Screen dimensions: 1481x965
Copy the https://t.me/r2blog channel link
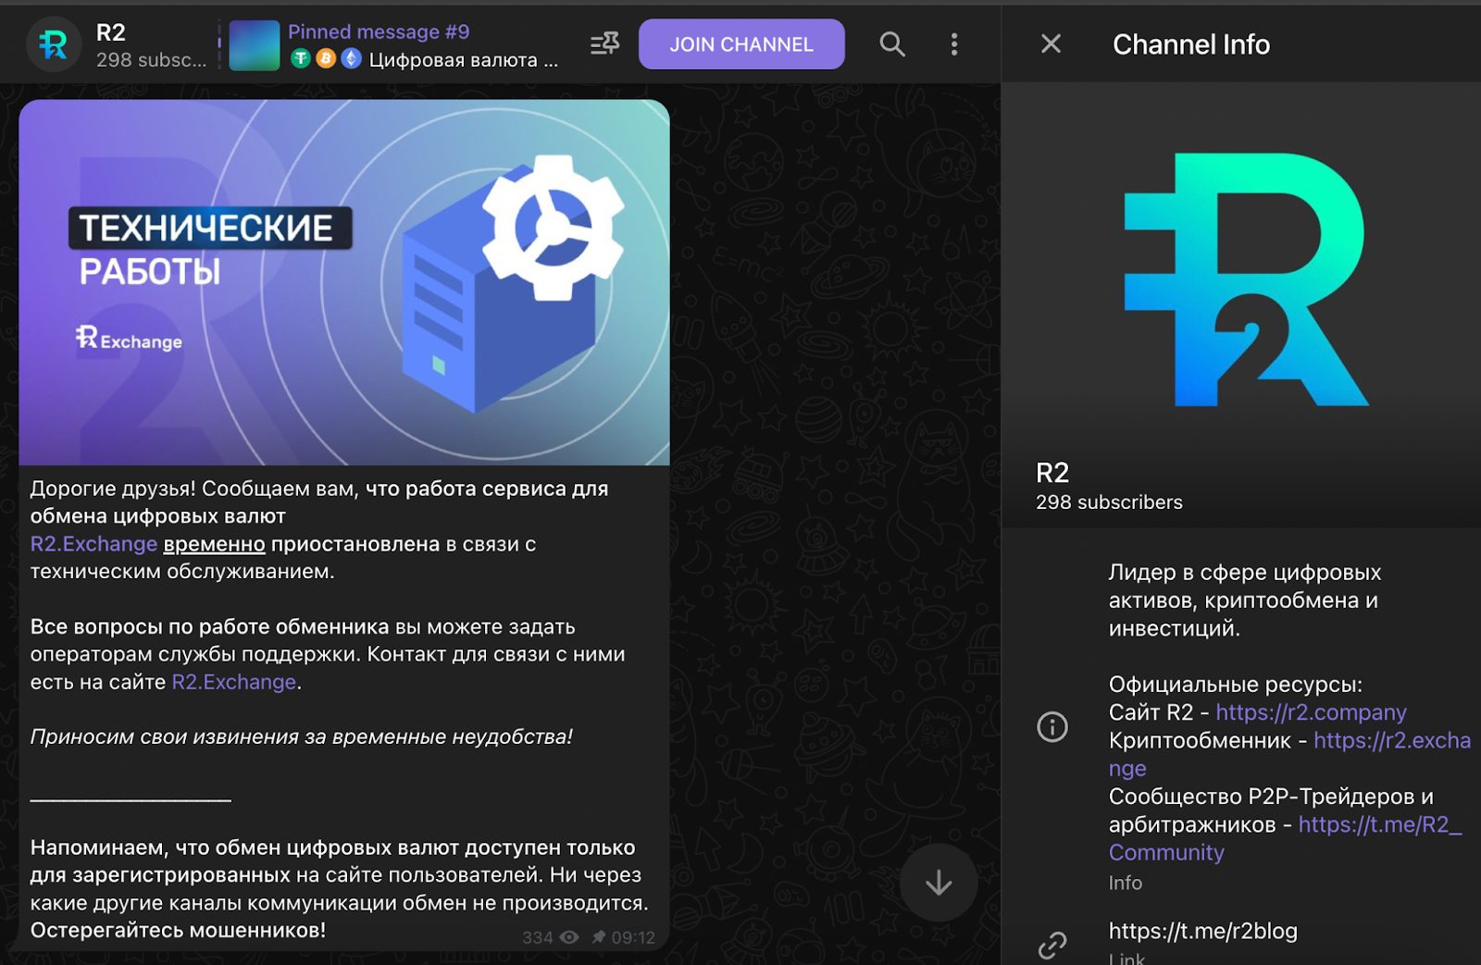(1202, 931)
